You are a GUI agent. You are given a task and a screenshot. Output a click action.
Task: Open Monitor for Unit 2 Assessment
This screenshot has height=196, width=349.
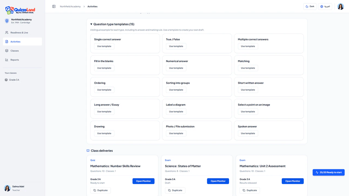tap(293, 181)
